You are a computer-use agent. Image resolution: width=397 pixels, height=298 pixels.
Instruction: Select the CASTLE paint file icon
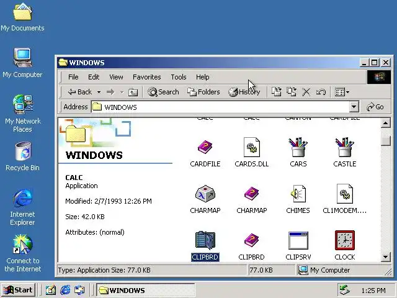tap(345, 147)
